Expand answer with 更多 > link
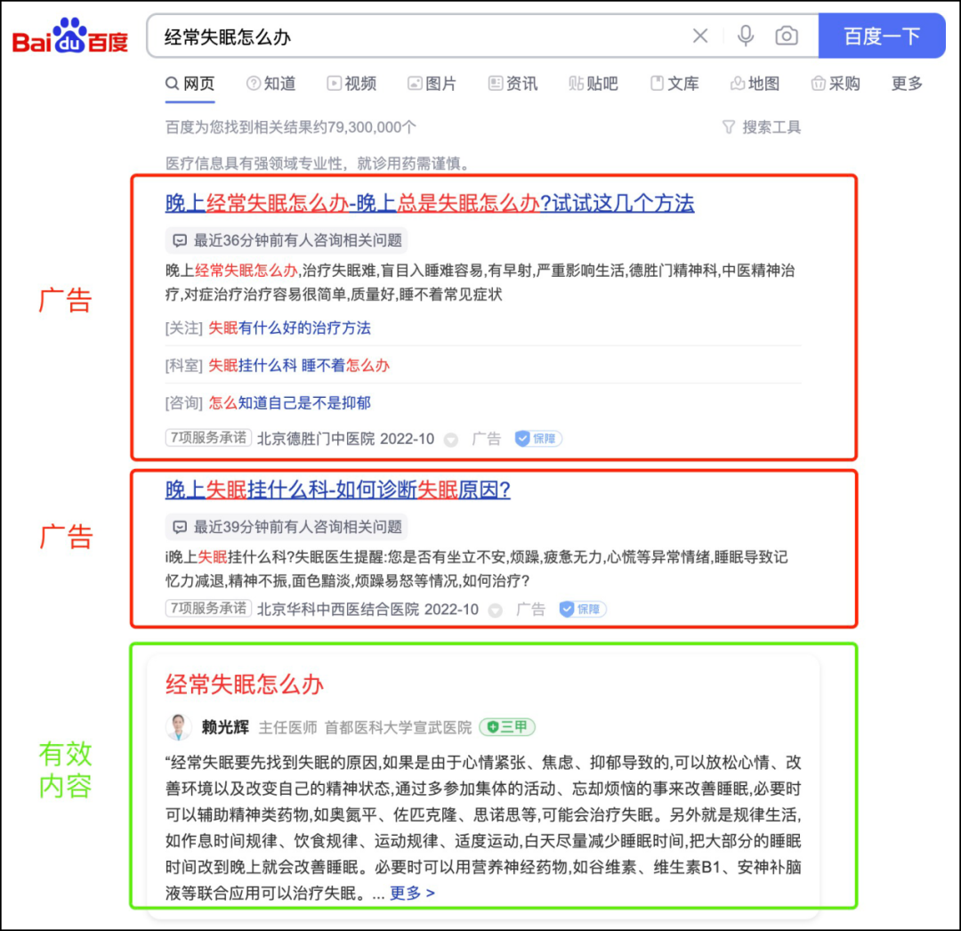The height and width of the screenshot is (931, 961). tap(413, 893)
